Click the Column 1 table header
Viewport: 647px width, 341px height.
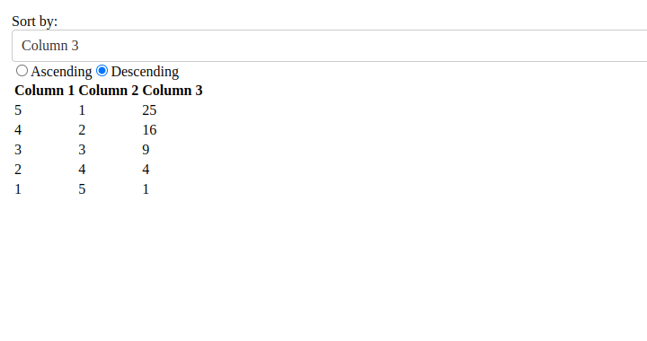45,91
